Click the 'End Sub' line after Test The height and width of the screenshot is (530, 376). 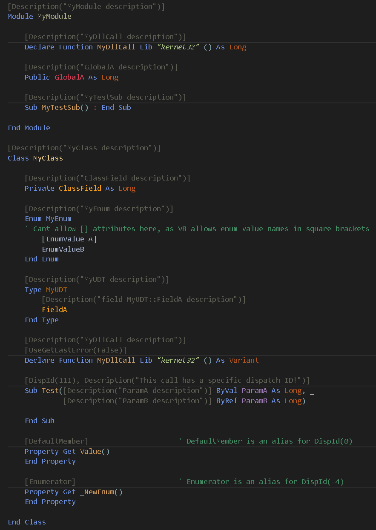(x=40, y=421)
